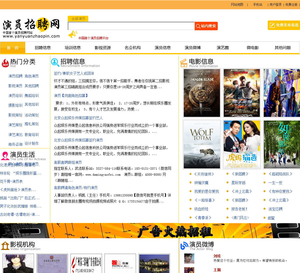Viewport: 300px width, 273px height.
Task: Click the brown 影视机构 house icon
Action: coord(5,246)
